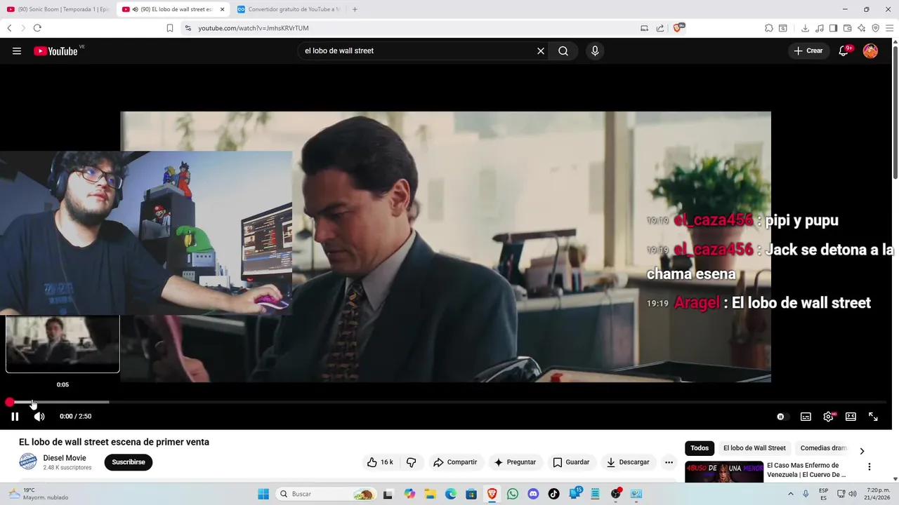The width and height of the screenshot is (899, 505).
Task: Go to the YouTube home logo
Action: (55, 51)
